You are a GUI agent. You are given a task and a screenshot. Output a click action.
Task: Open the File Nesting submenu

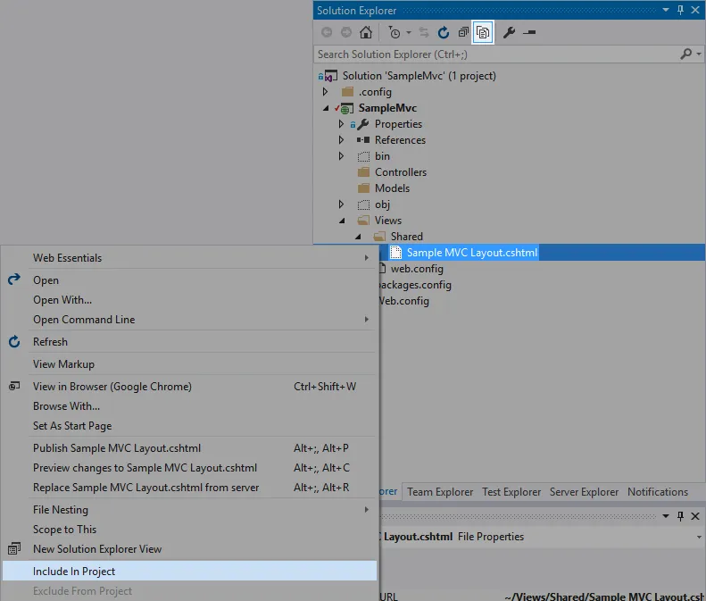click(189, 510)
